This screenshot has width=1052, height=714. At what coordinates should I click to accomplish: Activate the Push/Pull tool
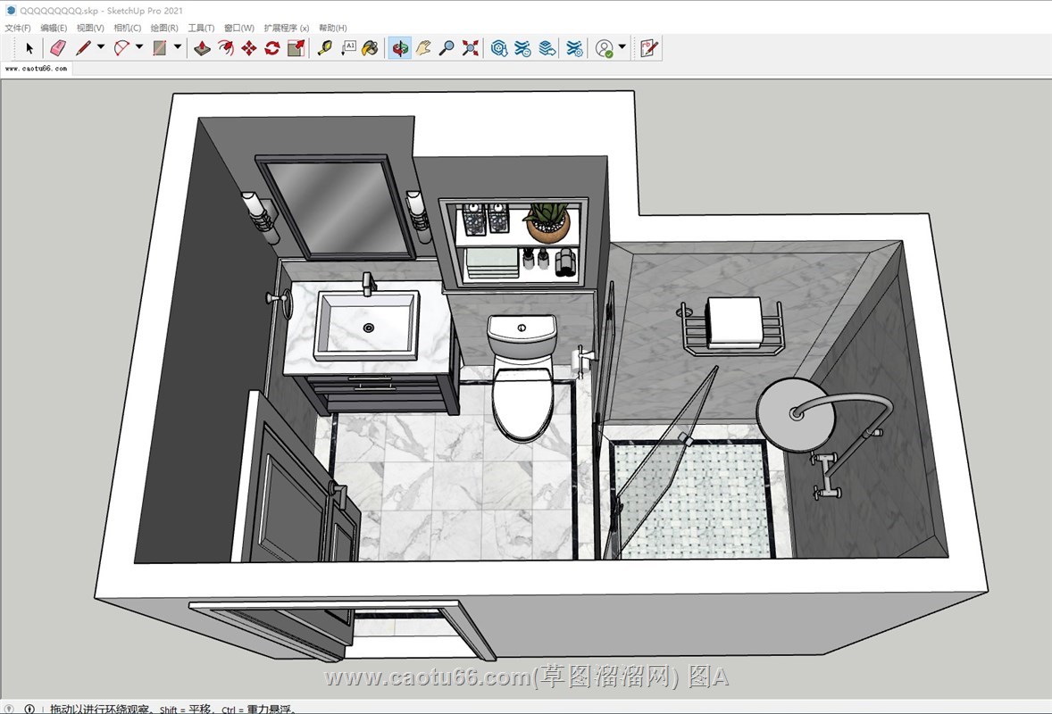pos(203,48)
